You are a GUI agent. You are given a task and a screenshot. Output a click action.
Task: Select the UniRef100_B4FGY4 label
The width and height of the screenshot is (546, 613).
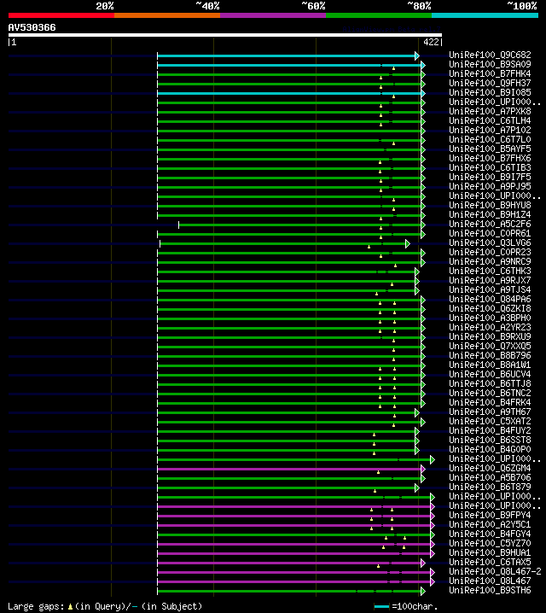490,534
